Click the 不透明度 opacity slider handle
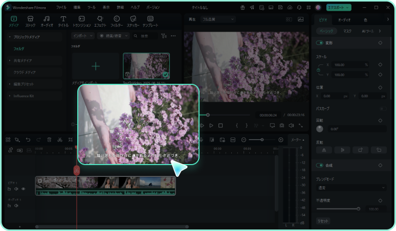 [358, 209]
